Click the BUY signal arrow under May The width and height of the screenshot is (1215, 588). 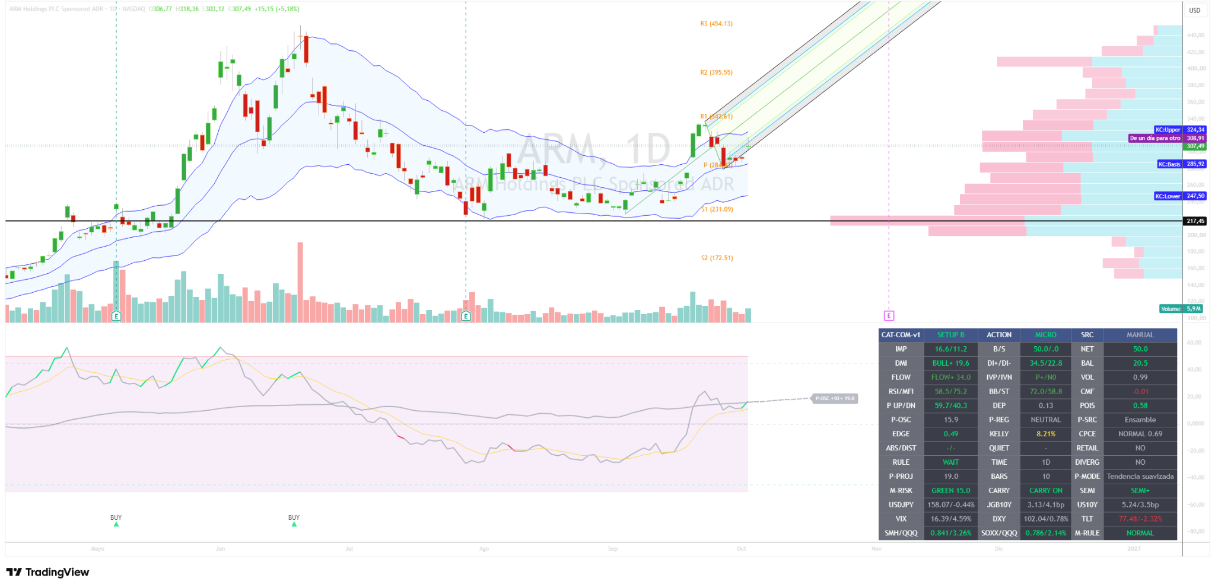click(x=116, y=525)
